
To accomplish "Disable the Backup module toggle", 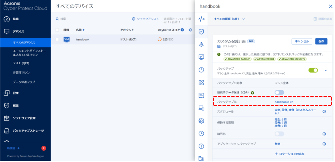I will coord(313,70).
